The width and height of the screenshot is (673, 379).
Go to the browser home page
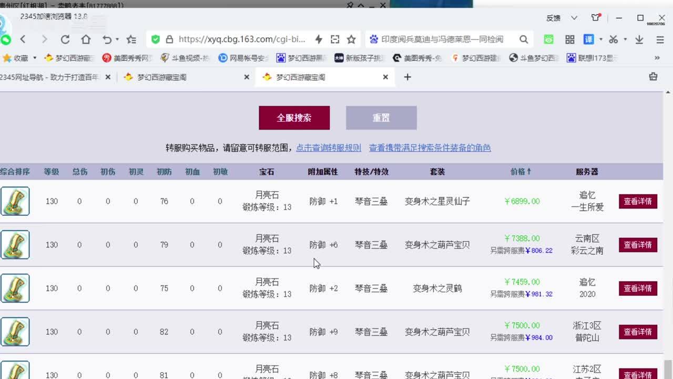tap(86, 39)
